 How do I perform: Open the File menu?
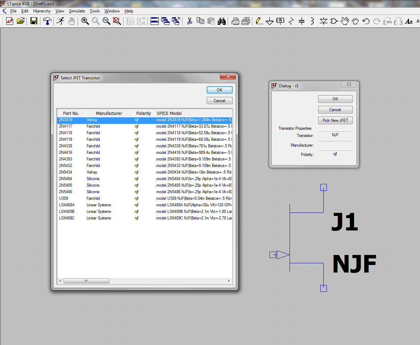[x=13, y=11]
